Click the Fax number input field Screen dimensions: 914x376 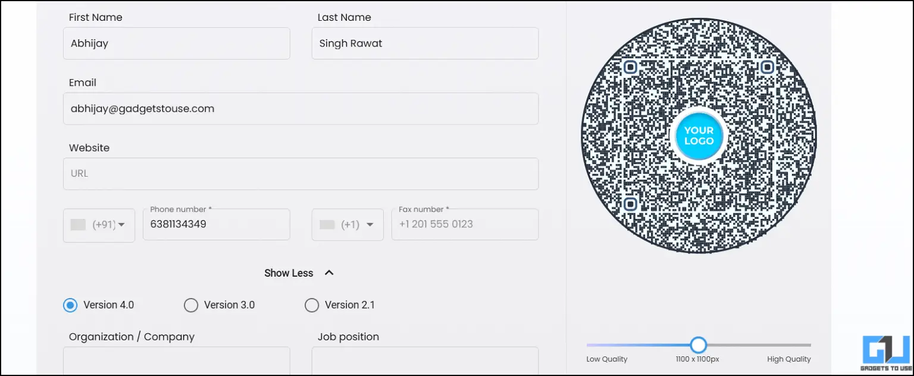(465, 224)
